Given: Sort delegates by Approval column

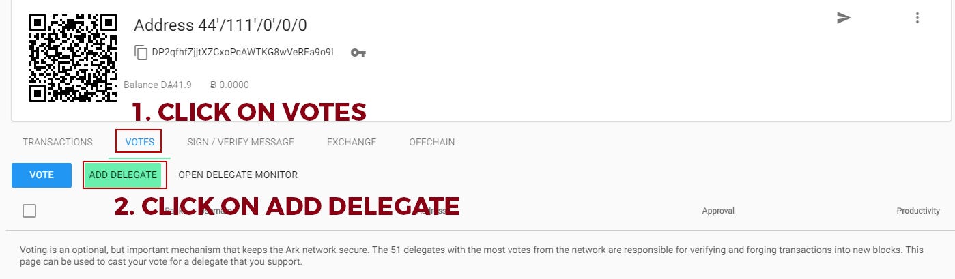Looking at the screenshot, I should [x=717, y=211].
